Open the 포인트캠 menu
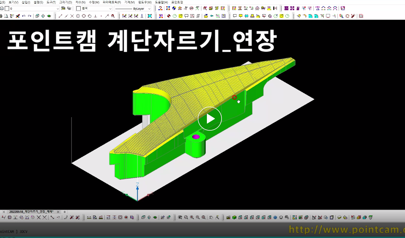Viewport: 405px width, 238px height. pyautogui.click(x=177, y=2)
